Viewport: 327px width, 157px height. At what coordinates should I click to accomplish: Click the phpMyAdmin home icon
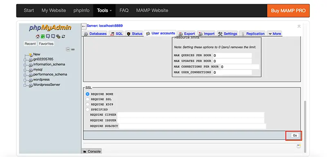point(38,36)
